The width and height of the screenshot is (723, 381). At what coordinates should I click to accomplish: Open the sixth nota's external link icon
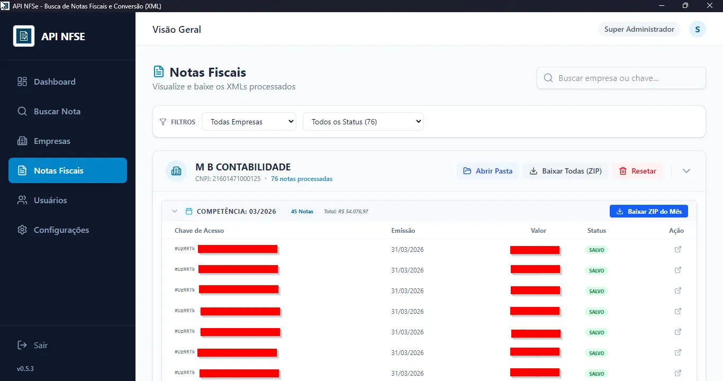coord(678,352)
